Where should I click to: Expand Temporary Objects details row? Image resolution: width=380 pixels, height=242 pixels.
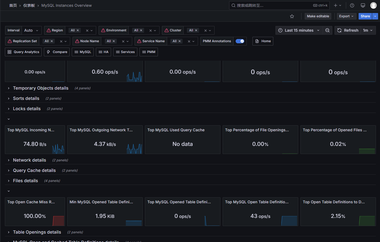pos(41,88)
